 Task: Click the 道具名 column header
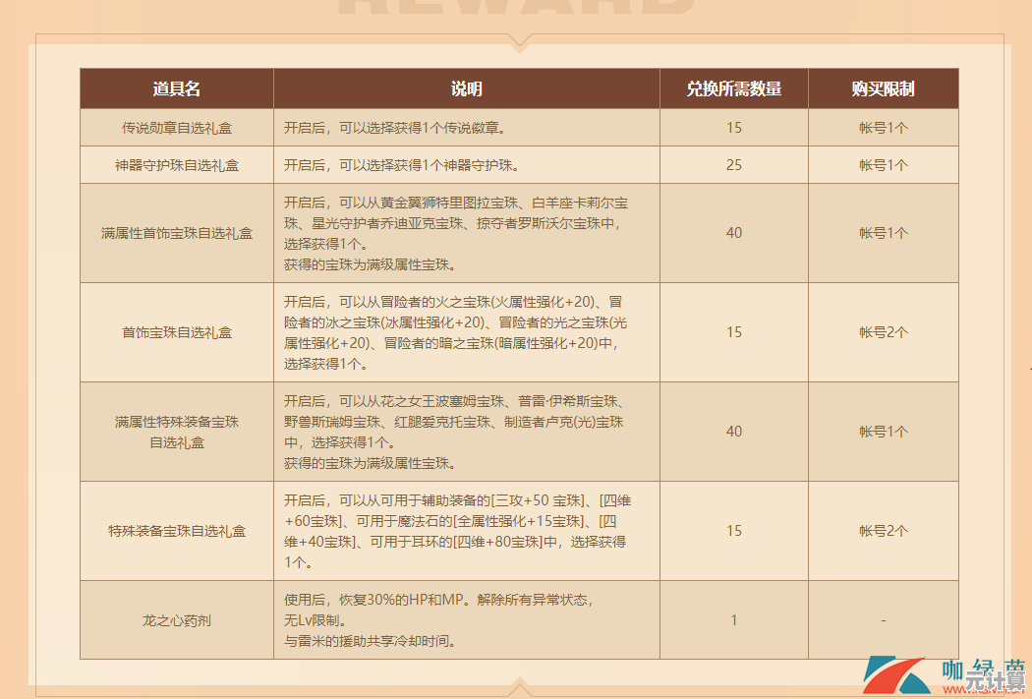click(x=176, y=88)
